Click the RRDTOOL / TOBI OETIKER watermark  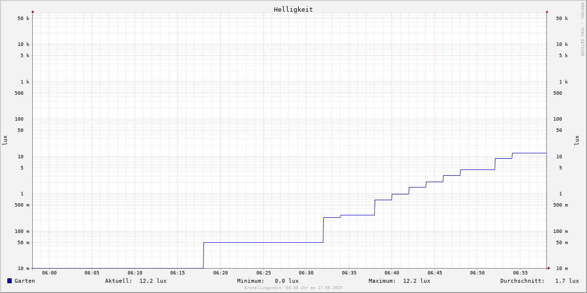pos(582,29)
